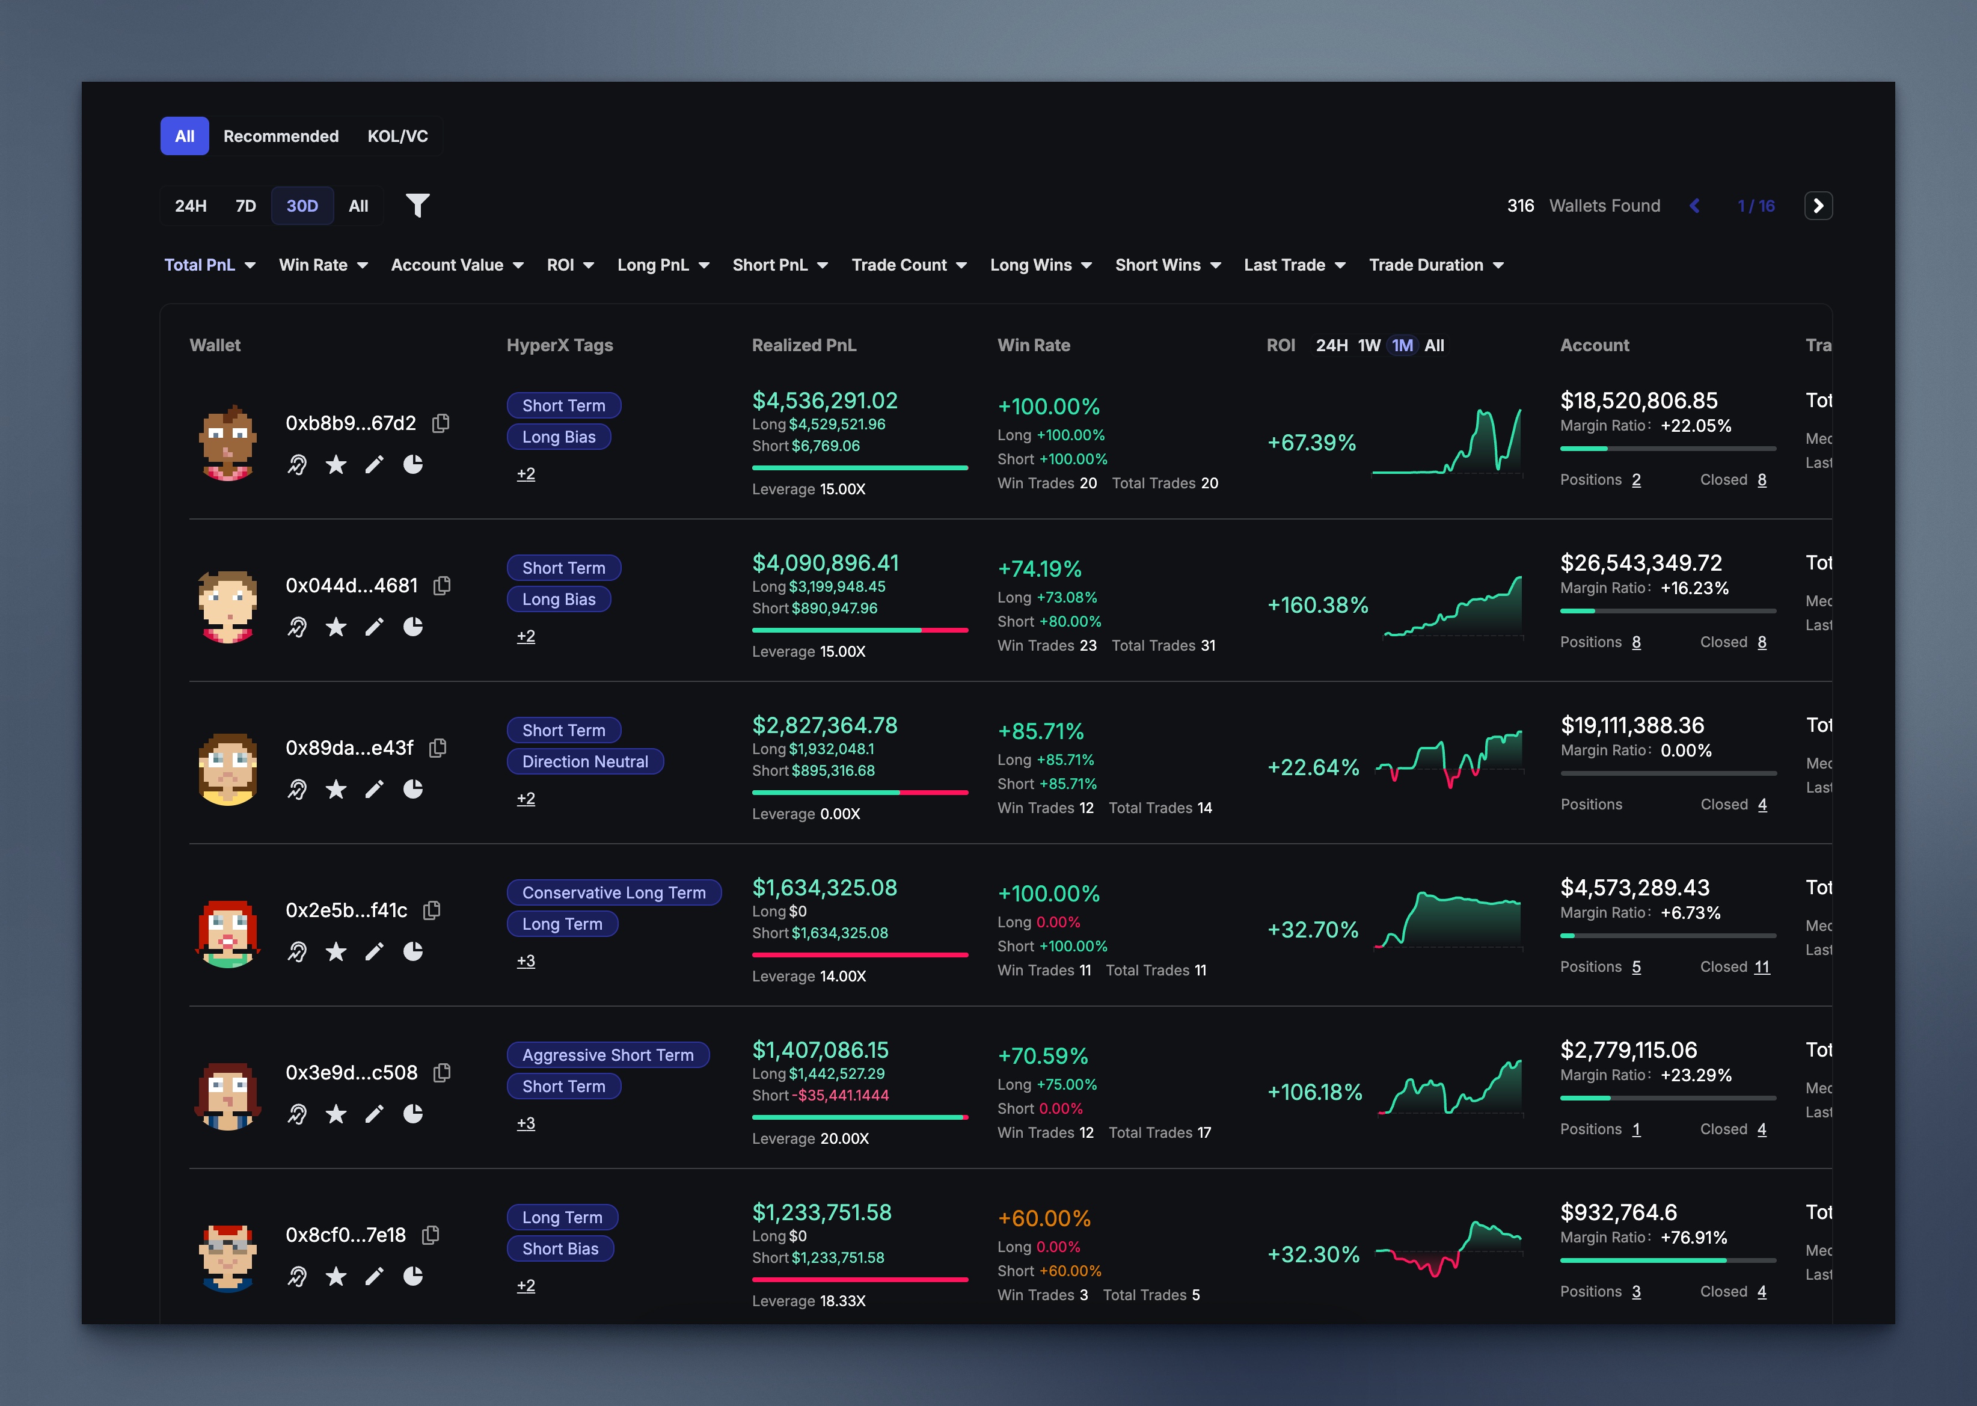The height and width of the screenshot is (1406, 1977).
Task: Switch to the Recommended tab
Action: [280, 136]
